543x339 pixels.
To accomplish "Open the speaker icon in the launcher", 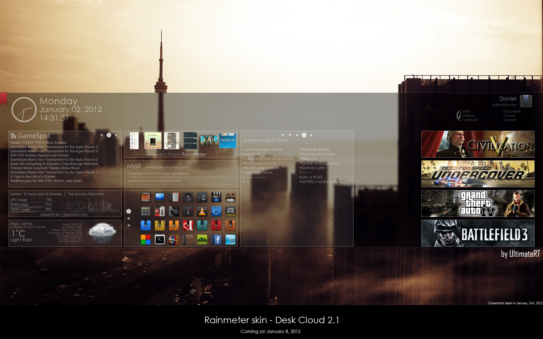I will point(202,197).
